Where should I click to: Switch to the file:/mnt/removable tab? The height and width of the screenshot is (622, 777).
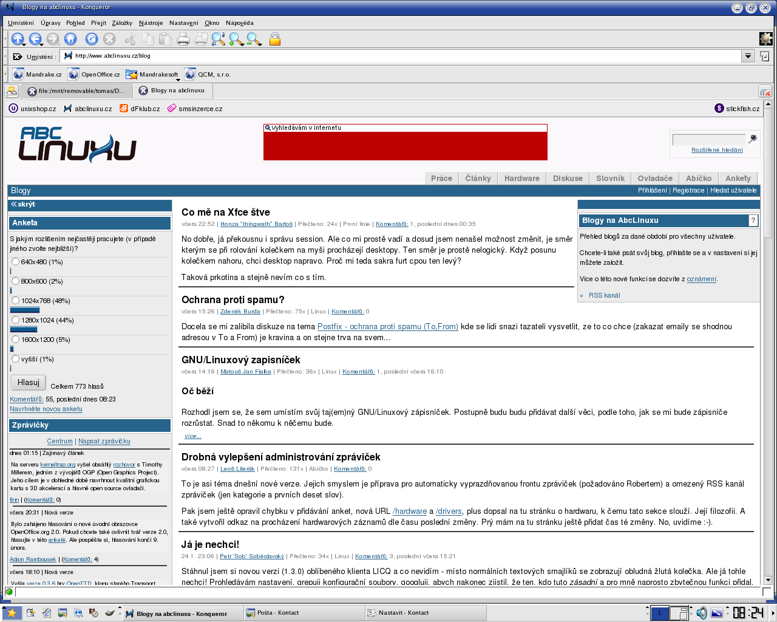76,91
